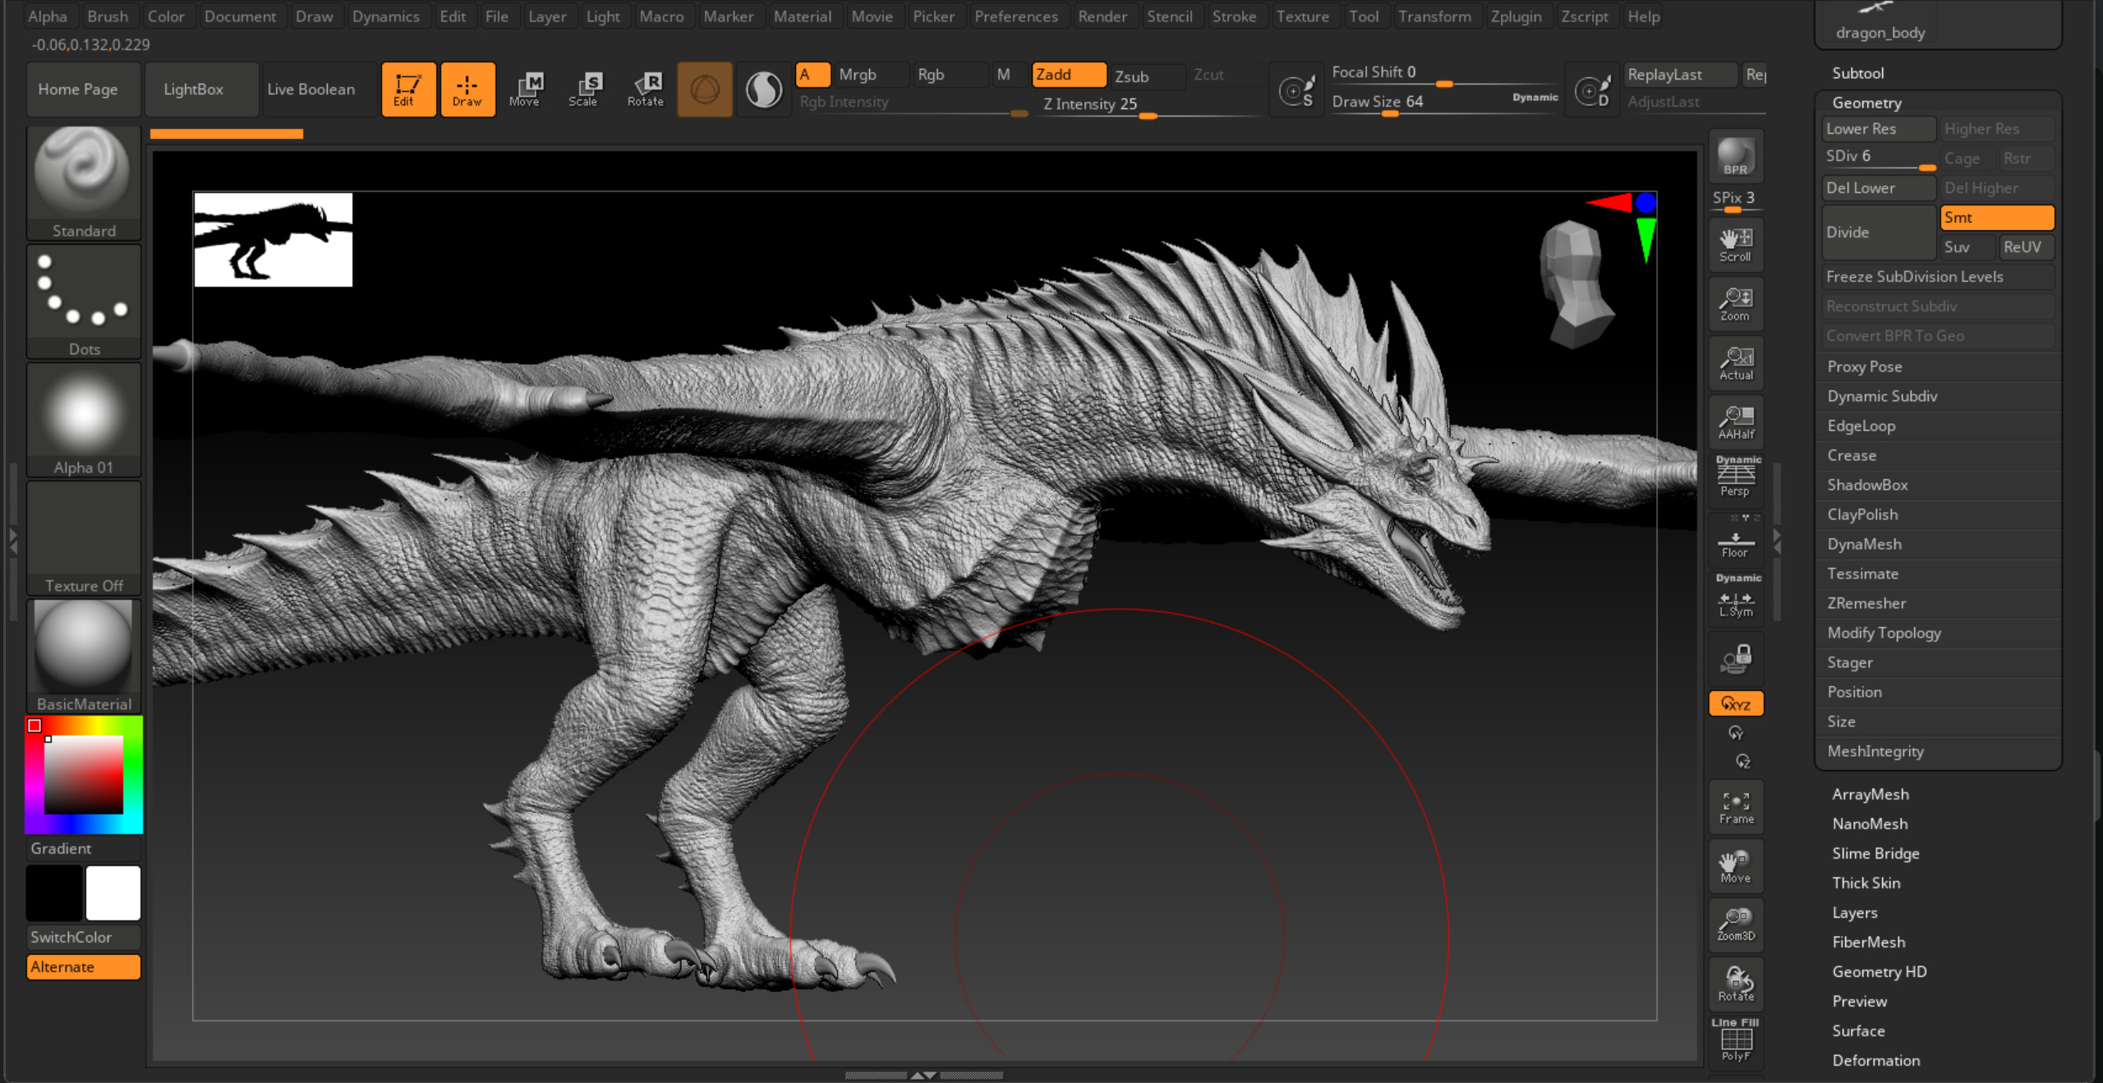This screenshot has height=1083, width=2103.
Task: Click the sculptris-style sphere icon beside Rotate
Action: click(705, 89)
